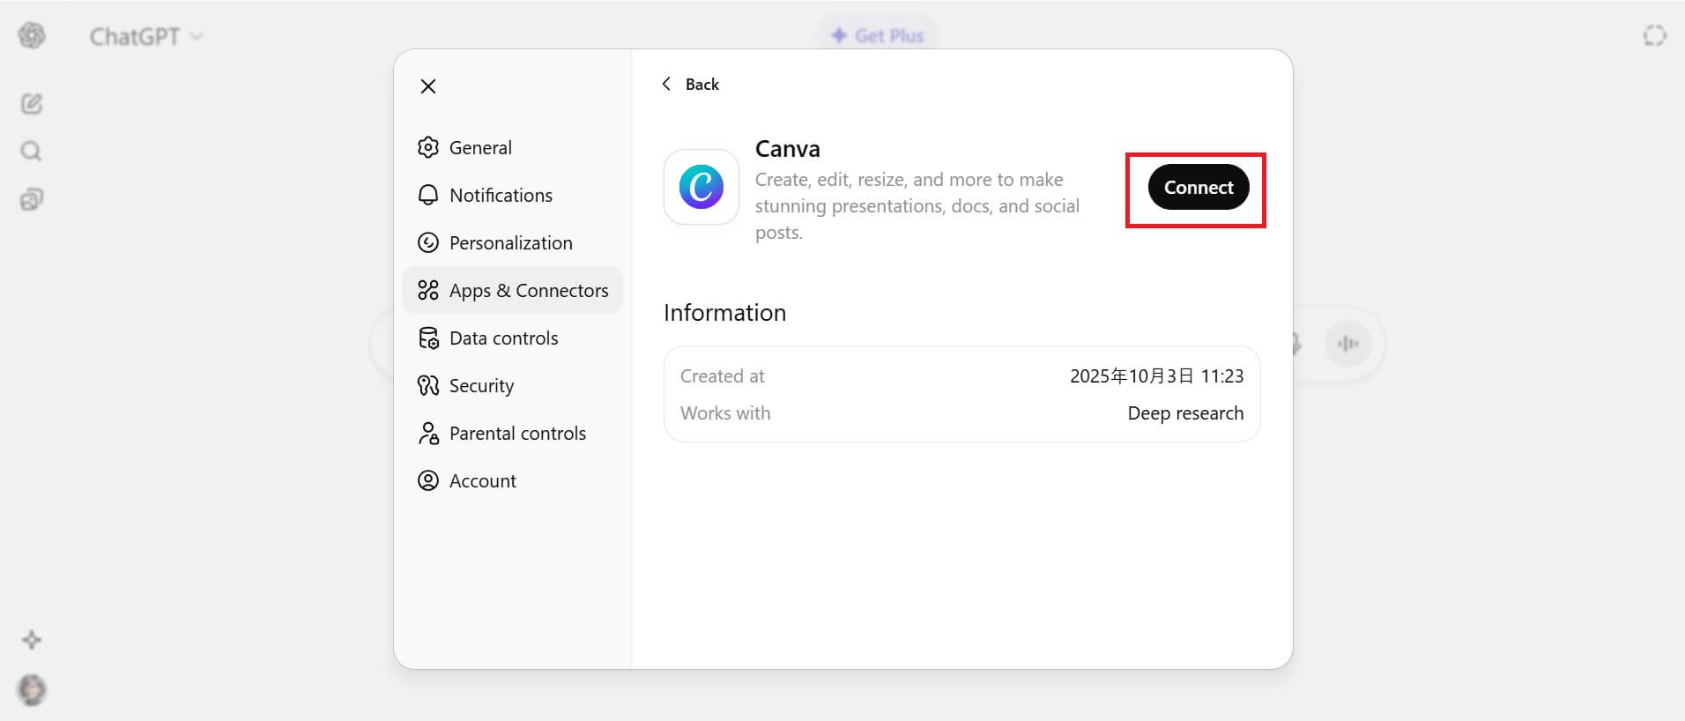This screenshot has width=1685, height=721.
Task: Expand the ChatGPT model dropdown
Action: tap(146, 36)
